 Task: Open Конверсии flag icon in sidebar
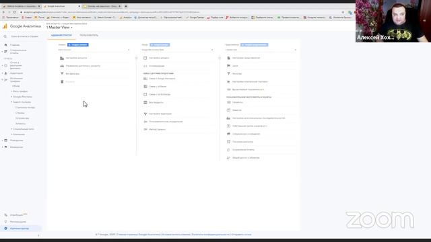[x=5, y=147]
